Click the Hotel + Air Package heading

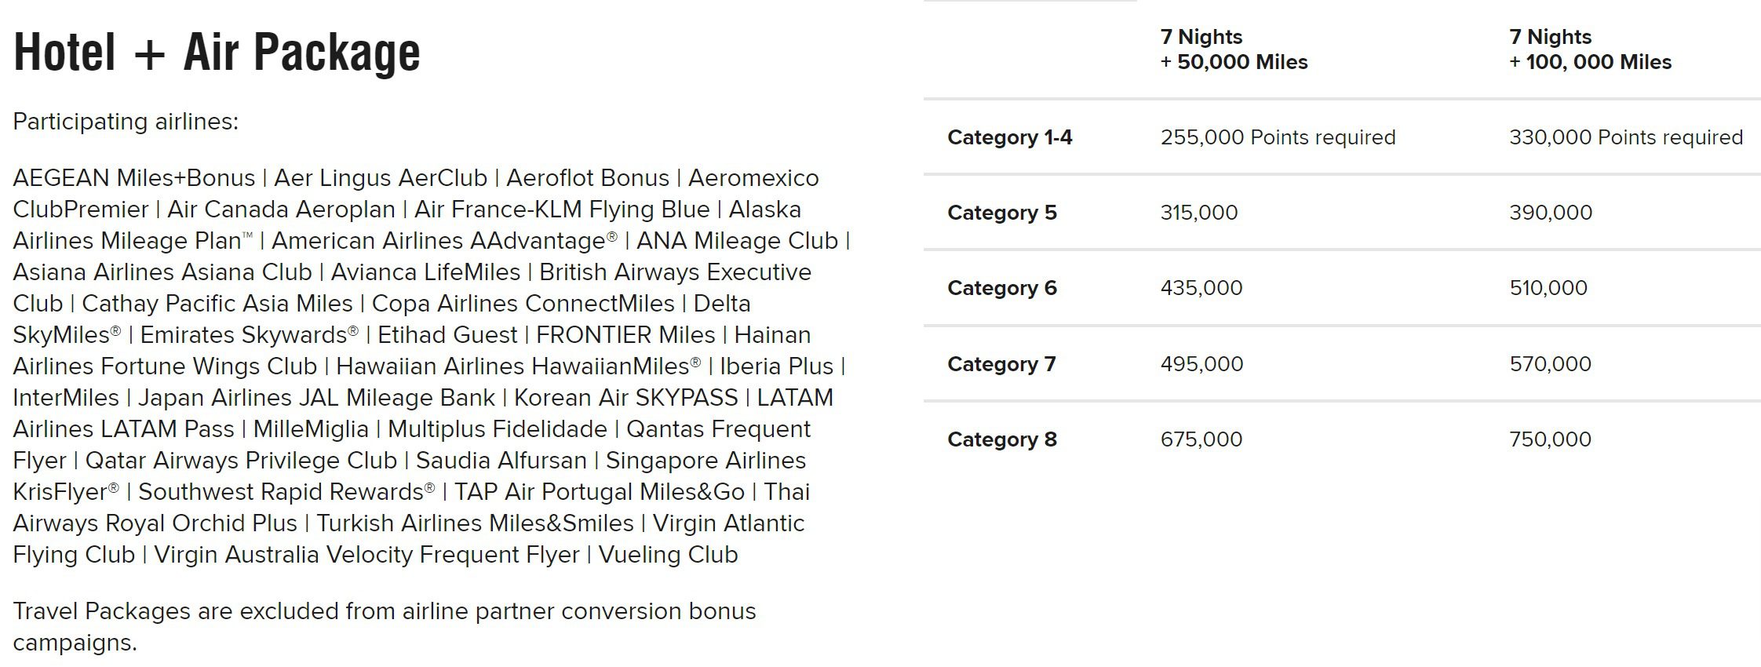[x=217, y=52]
